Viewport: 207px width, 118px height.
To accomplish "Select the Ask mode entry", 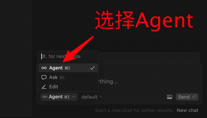I will pos(68,77).
